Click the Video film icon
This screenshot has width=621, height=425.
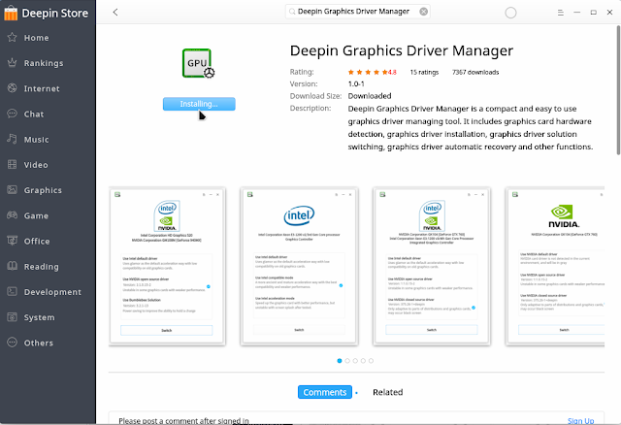pyautogui.click(x=13, y=164)
